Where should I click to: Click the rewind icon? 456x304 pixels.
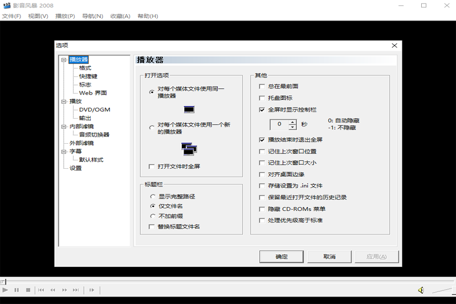(x=52, y=290)
